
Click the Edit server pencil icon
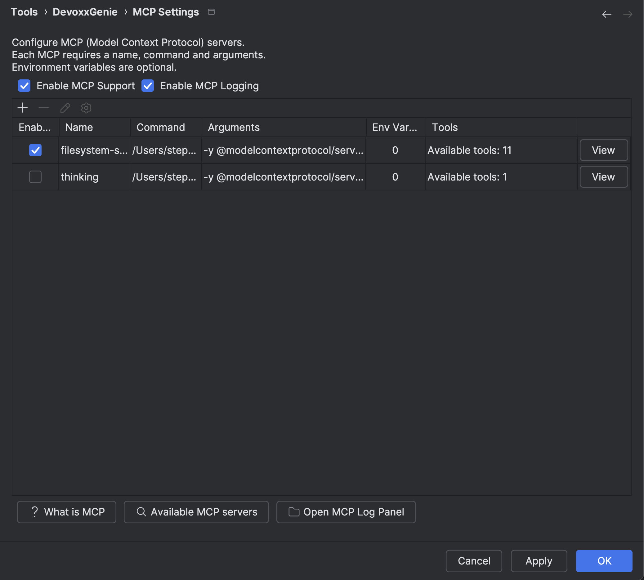pos(65,108)
